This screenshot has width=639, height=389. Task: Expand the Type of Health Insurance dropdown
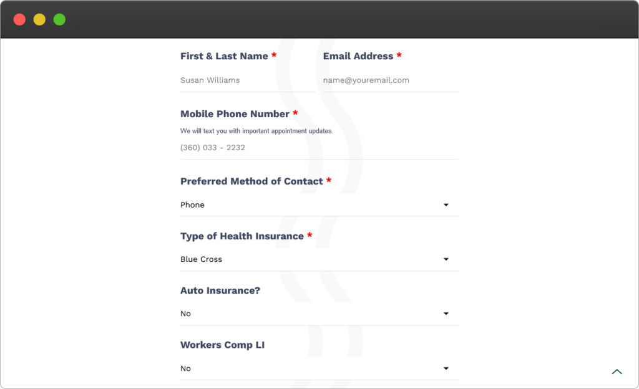[x=319, y=259]
